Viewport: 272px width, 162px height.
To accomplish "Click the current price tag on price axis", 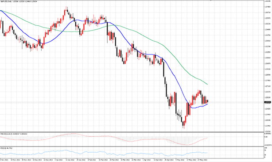I will 267,102.
